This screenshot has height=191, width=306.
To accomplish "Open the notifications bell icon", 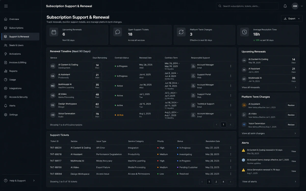I will (x=285, y=6).
